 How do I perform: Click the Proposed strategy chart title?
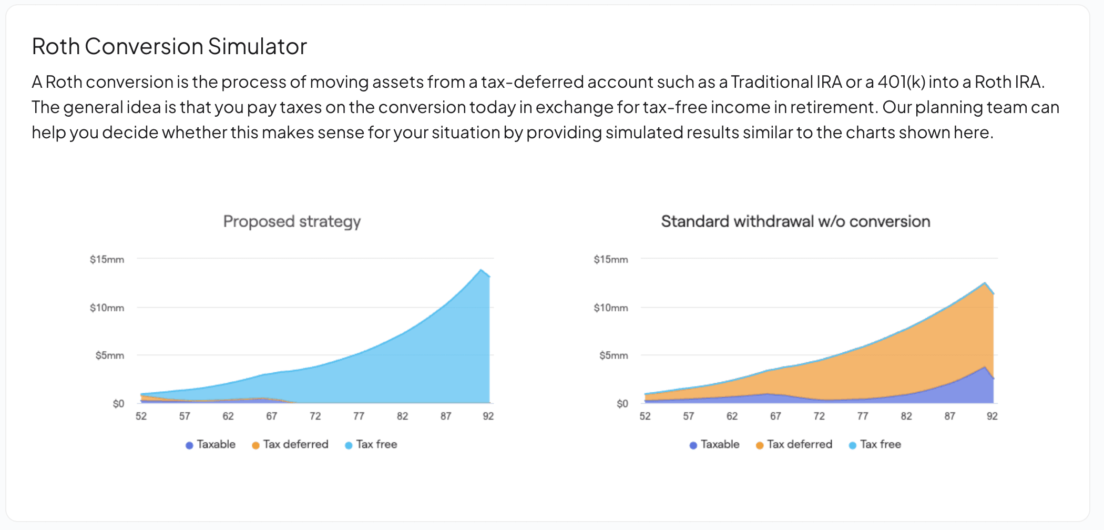click(x=292, y=221)
